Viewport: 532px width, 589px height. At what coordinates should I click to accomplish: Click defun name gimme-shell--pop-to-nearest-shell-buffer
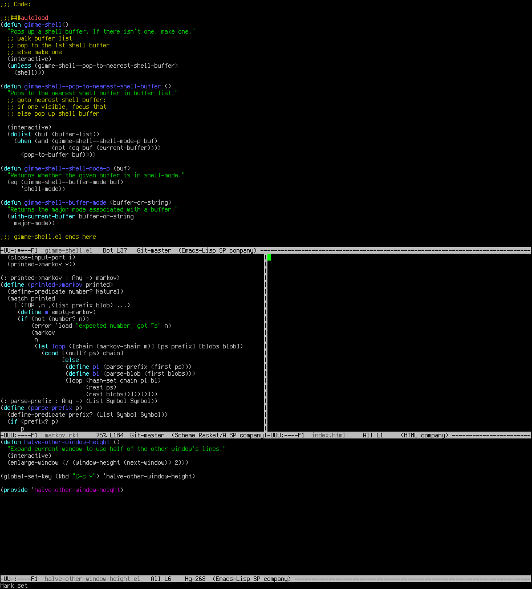coord(92,87)
